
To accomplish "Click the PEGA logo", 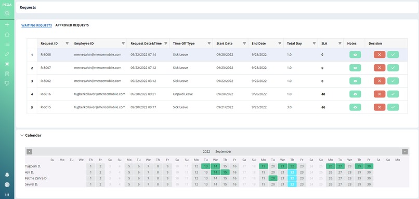I will coord(7,5).
